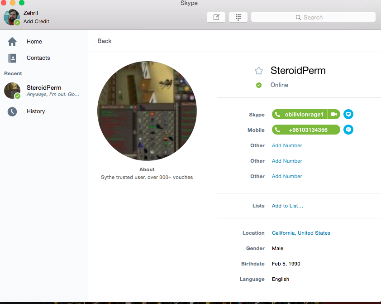Click the Zehril profile avatar
381x304 pixels.
12,17
